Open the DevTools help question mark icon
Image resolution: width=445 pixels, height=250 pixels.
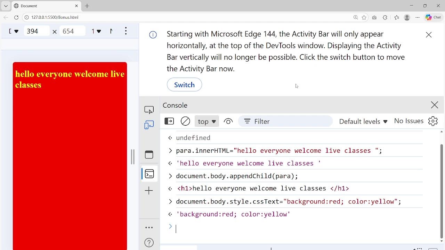[x=149, y=242]
